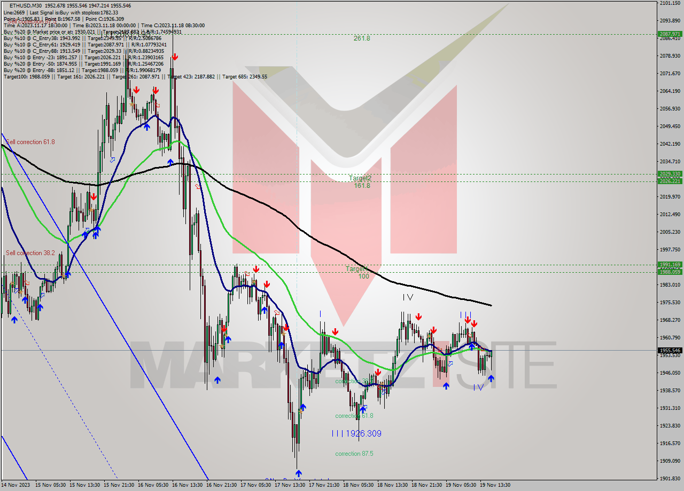Click the 'Sell correction 38.2' label
Screen dimensions: 684x491
click(x=30, y=253)
